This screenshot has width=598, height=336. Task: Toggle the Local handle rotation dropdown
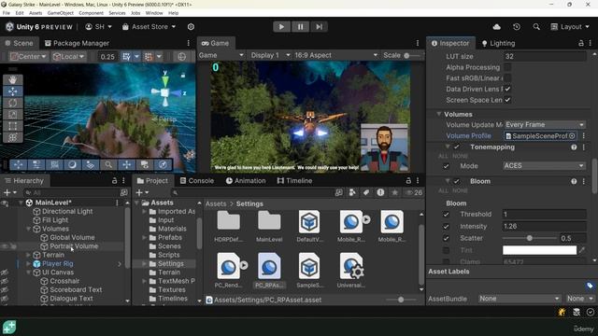69,56
